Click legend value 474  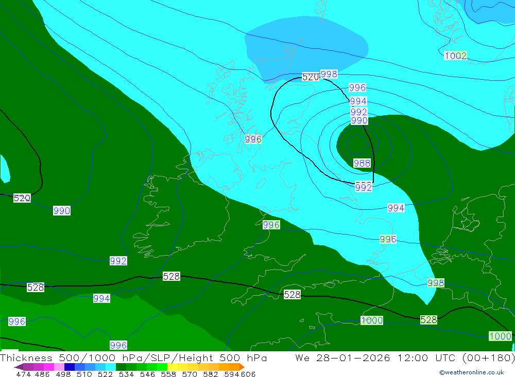tap(23, 374)
